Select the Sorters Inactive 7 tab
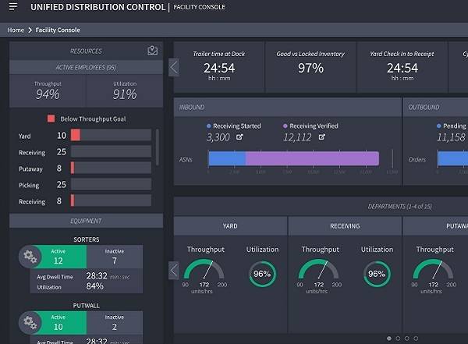468x344 pixels. (x=114, y=256)
